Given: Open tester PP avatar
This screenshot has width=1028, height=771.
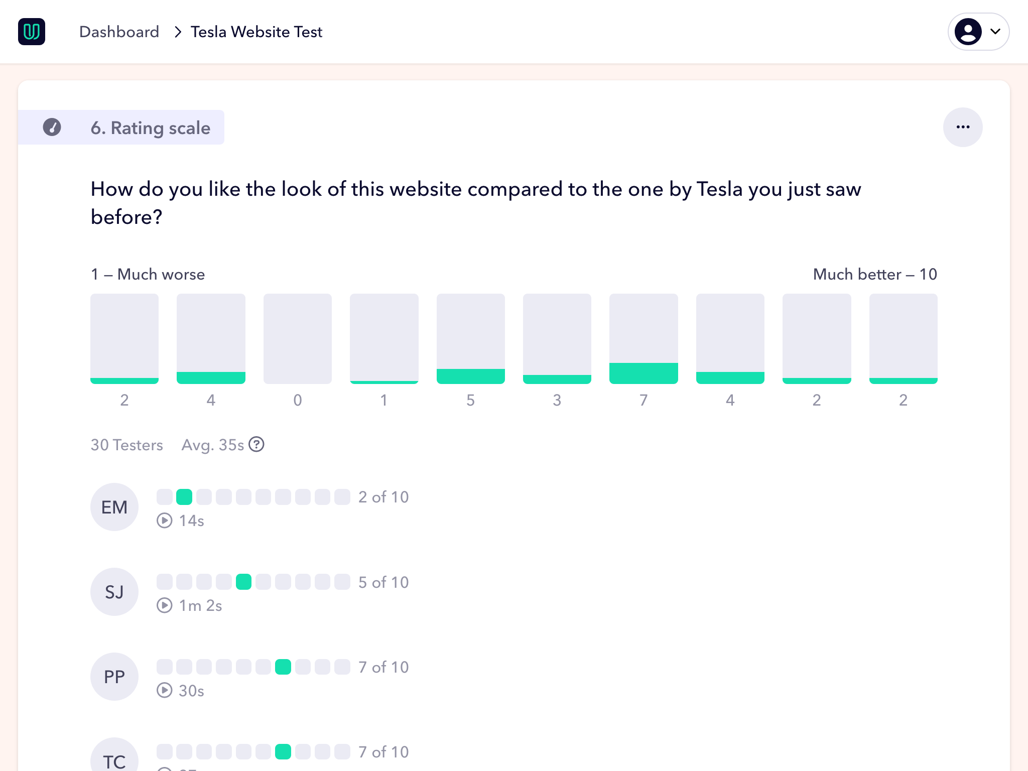Looking at the screenshot, I should pyautogui.click(x=114, y=677).
